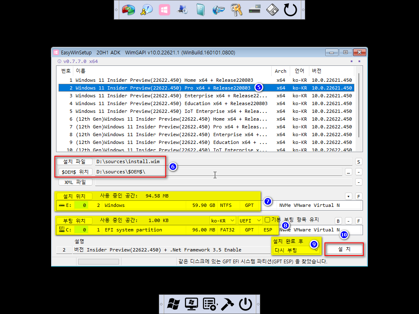419x314 pixels.
Task: Select row 1 Windows 11 Home x64
Action: pyautogui.click(x=206, y=80)
